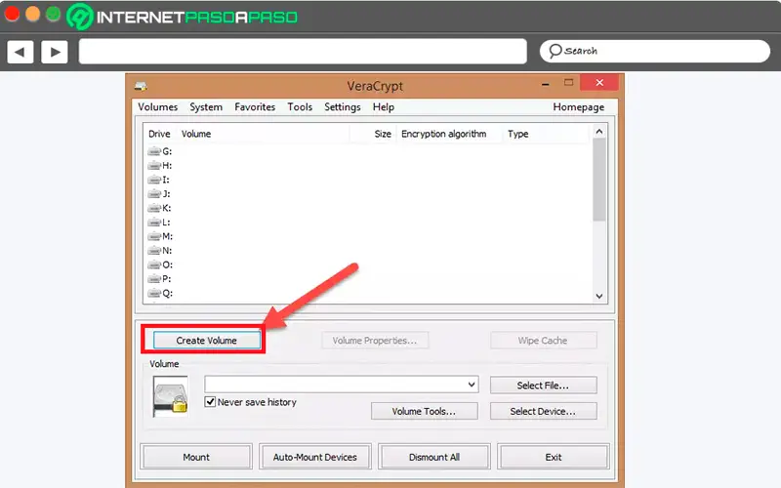Open the Tools menu
This screenshot has height=488, width=781.
pos(300,107)
